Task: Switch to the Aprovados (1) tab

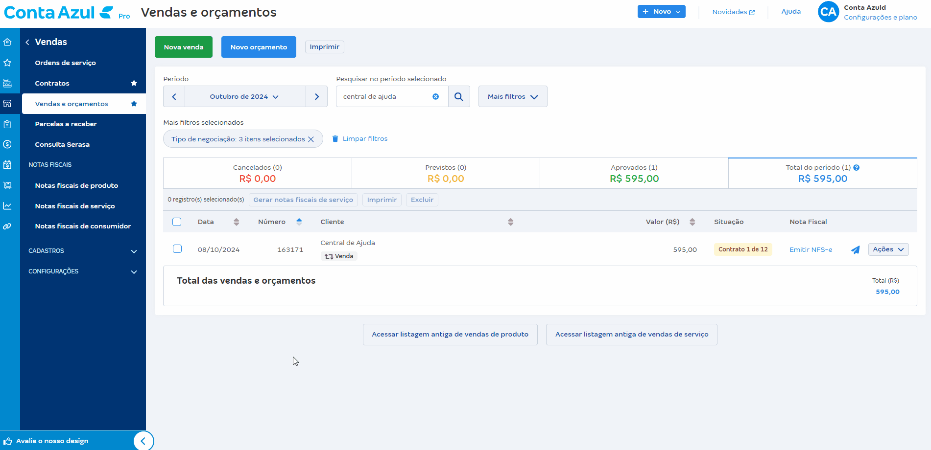Action: click(634, 173)
